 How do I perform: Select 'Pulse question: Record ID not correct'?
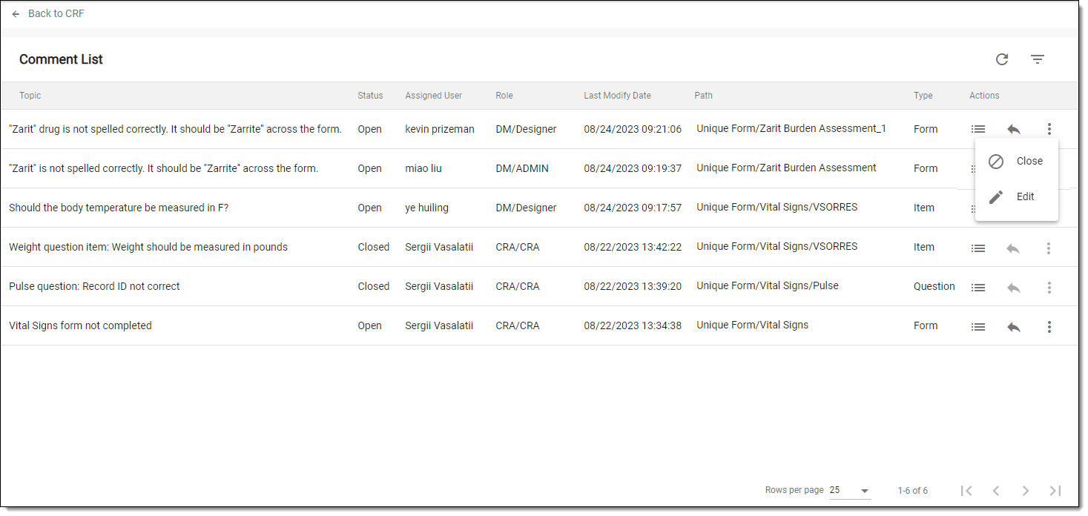pyautogui.click(x=94, y=286)
